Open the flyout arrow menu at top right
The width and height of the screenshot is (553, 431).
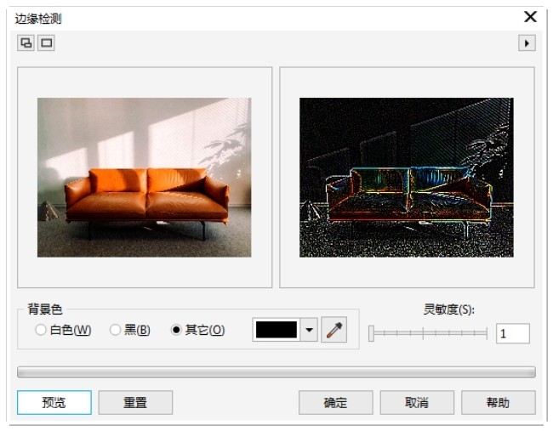(x=527, y=43)
